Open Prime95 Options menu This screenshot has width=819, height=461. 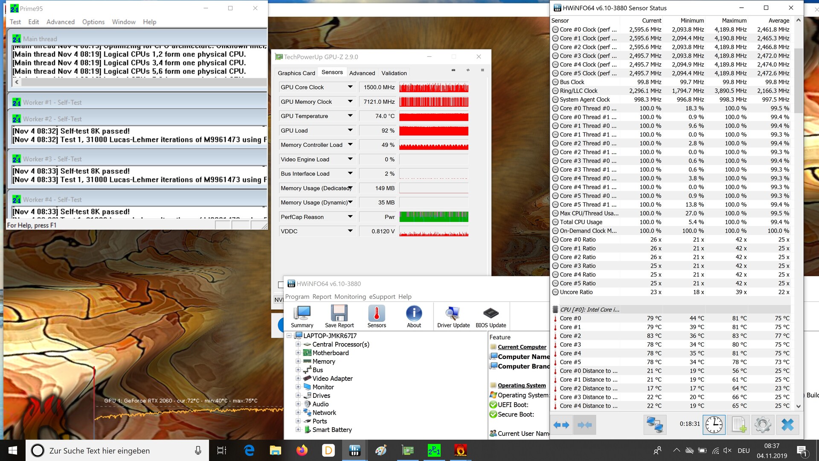(x=93, y=22)
